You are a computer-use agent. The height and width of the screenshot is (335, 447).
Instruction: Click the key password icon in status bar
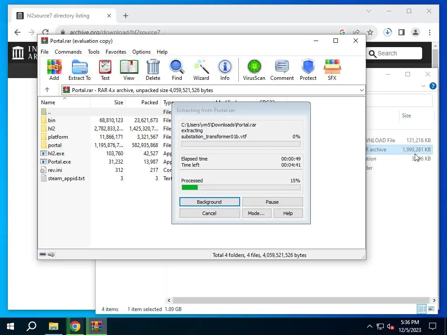click(x=52, y=254)
